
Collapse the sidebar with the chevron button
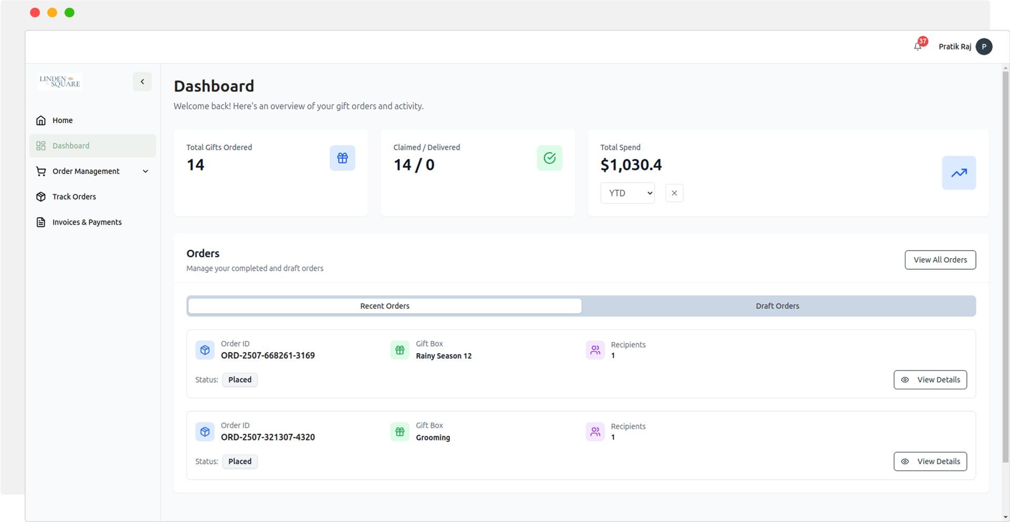point(142,82)
